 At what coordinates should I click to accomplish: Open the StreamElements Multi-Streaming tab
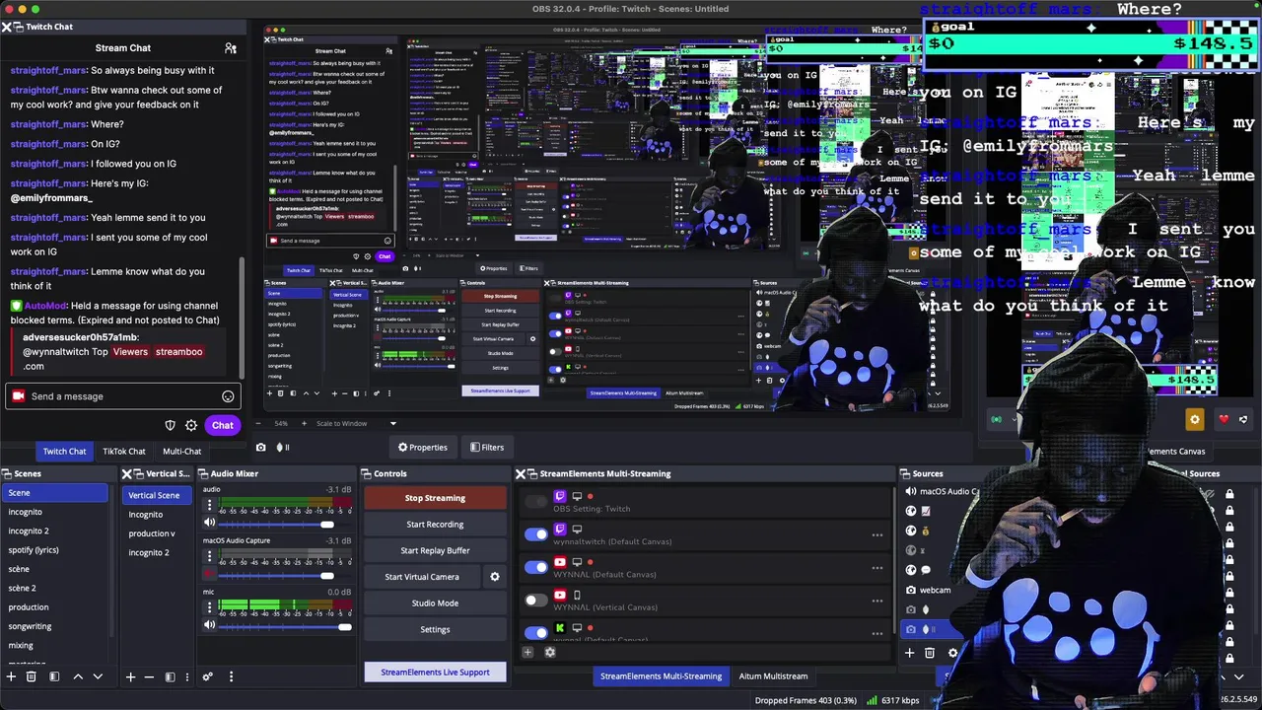661,676
